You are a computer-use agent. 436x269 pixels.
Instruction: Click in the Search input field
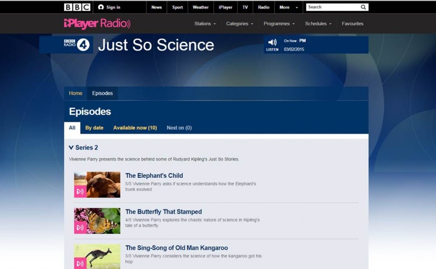click(332, 7)
